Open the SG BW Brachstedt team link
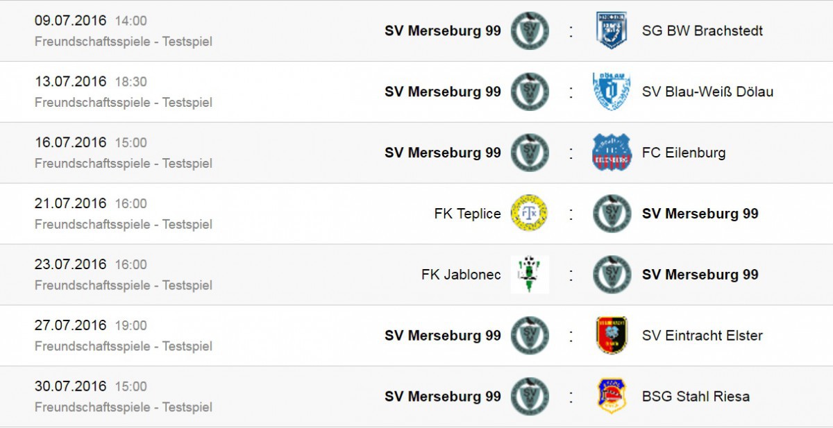The image size is (833, 428). pos(702,31)
